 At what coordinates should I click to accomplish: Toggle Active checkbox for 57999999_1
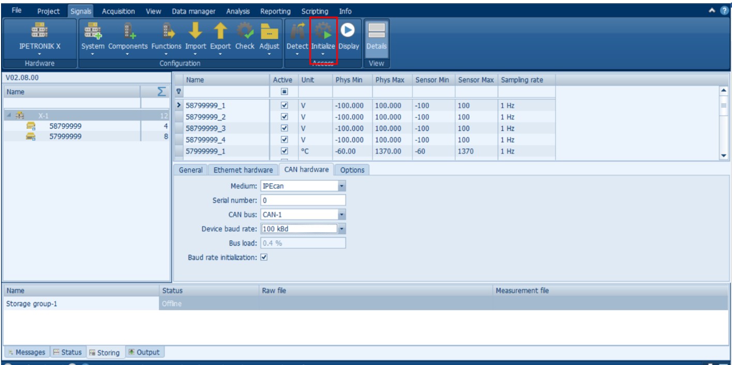click(x=283, y=151)
